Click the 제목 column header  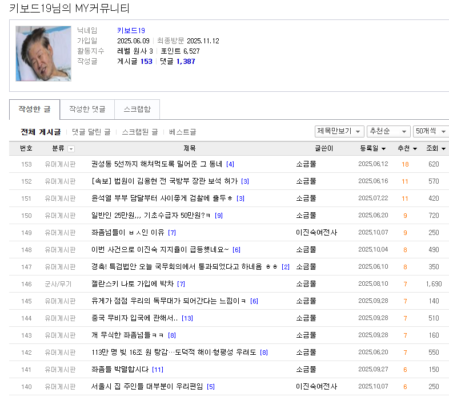[x=189, y=148]
